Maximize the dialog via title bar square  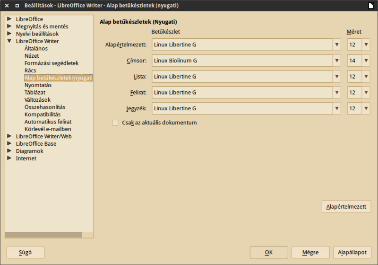click(x=17, y=6)
